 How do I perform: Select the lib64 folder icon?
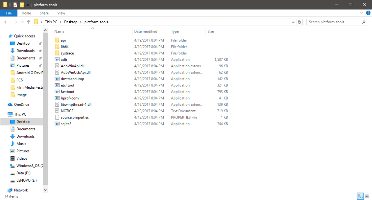click(57, 47)
